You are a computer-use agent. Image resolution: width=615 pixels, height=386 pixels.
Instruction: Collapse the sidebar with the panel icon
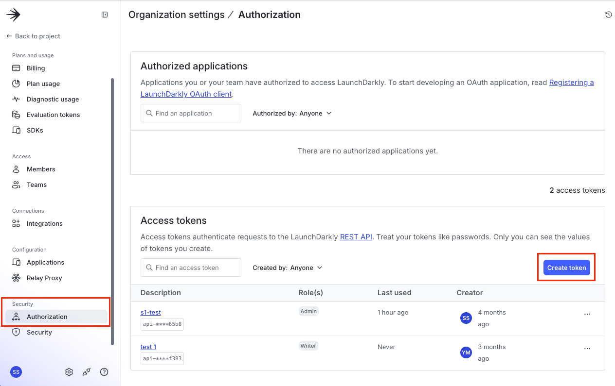[105, 15]
